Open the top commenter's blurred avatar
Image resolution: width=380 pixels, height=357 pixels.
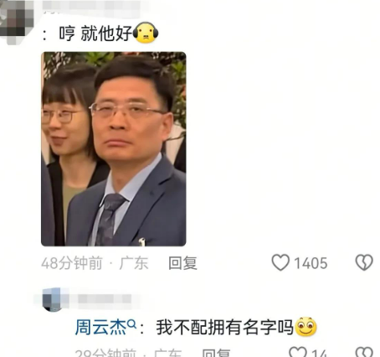pos(13,21)
